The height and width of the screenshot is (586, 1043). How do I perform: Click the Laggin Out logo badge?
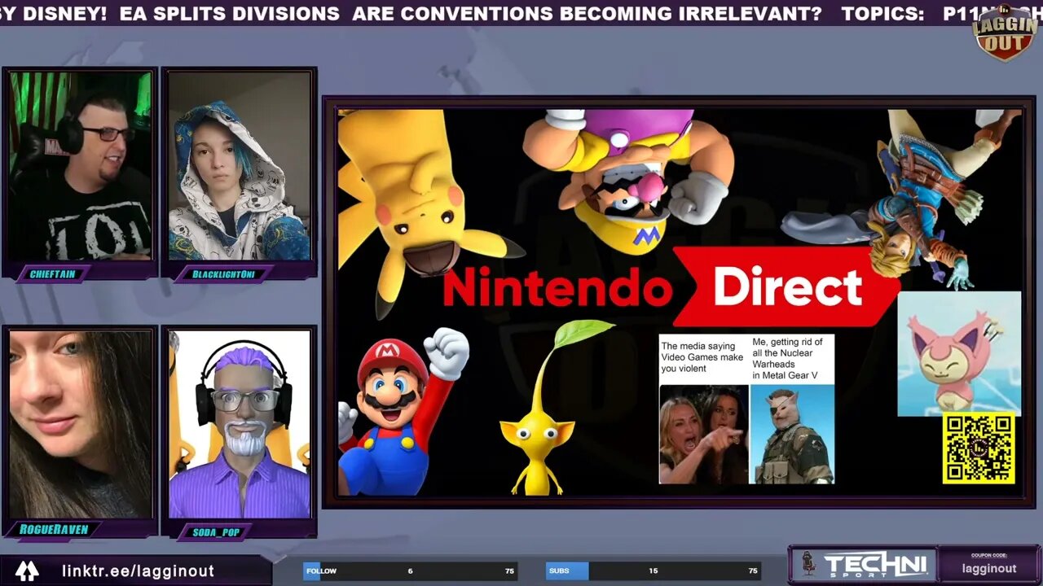[x=1004, y=33]
